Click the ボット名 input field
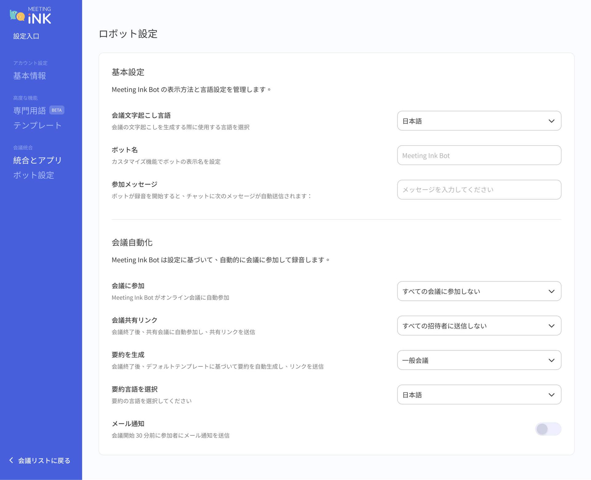The height and width of the screenshot is (480, 591). [479, 155]
